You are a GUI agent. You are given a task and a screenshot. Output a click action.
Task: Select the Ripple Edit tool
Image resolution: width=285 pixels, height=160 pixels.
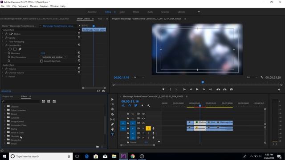click(112, 109)
